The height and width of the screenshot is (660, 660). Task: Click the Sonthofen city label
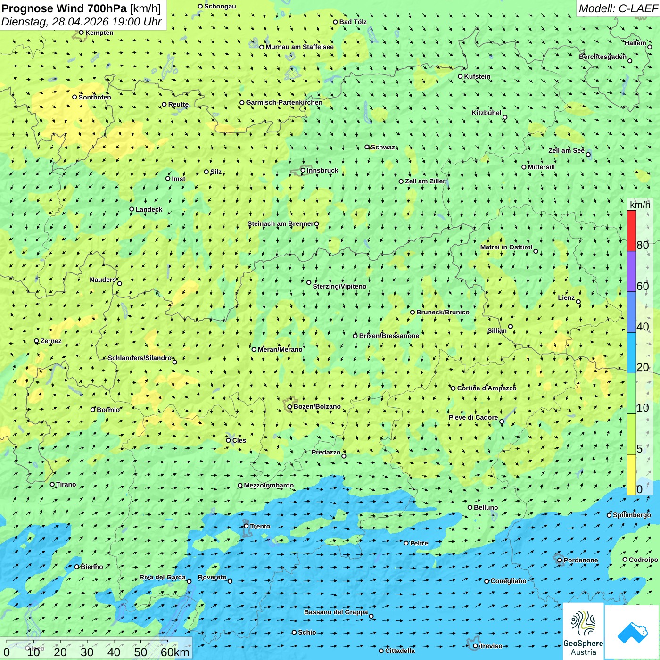(95, 97)
